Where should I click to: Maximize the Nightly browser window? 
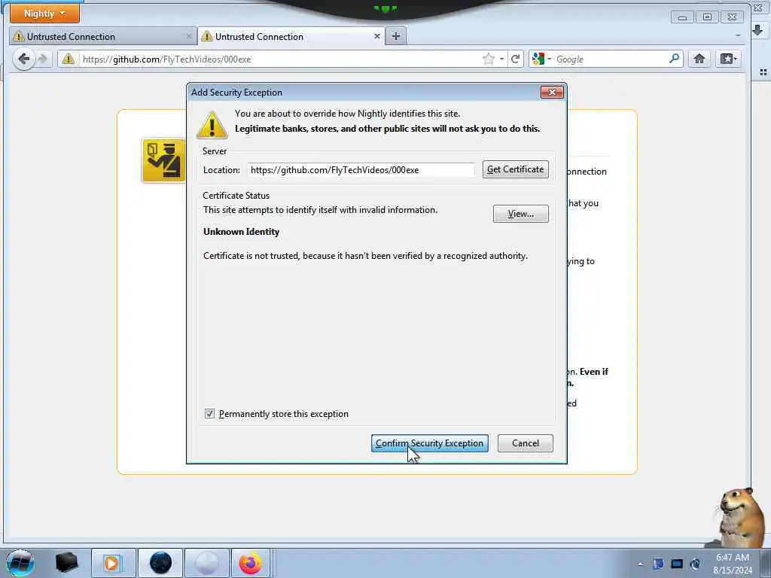point(707,17)
